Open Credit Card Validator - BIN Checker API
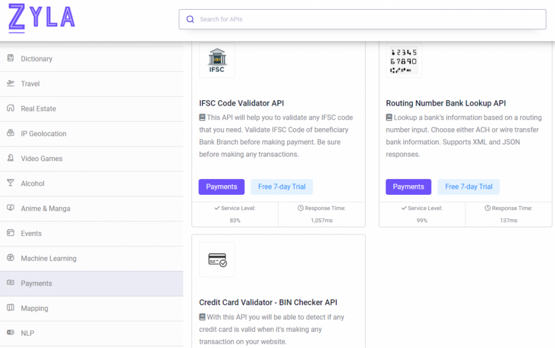 (268, 303)
